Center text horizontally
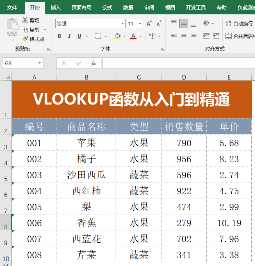 pos(184,36)
